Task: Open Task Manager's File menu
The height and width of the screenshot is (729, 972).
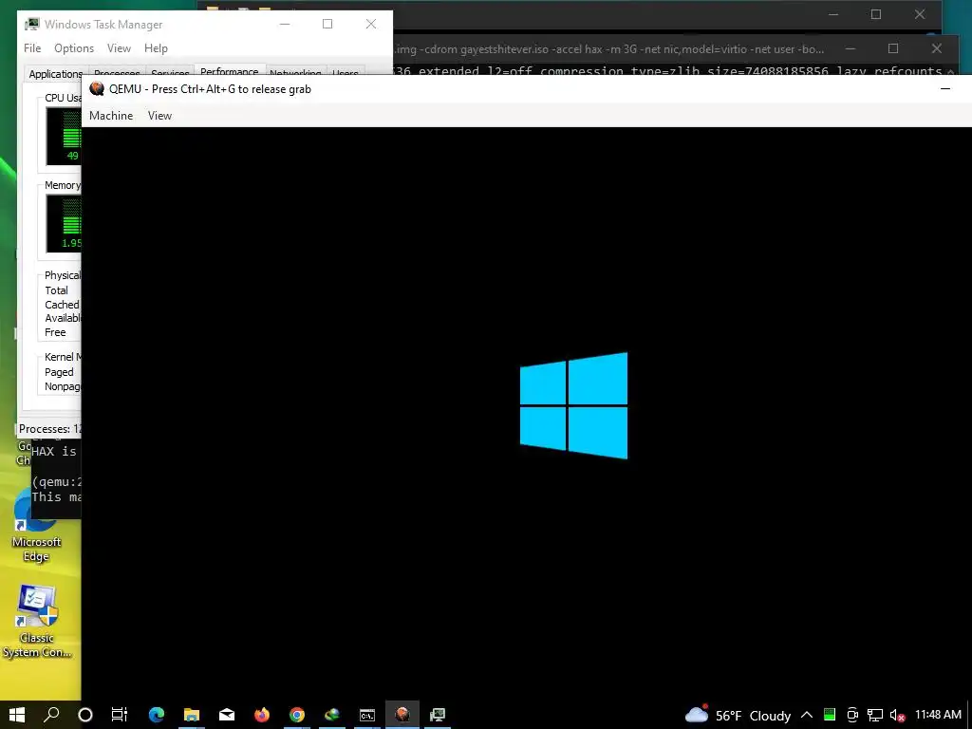Action: point(32,47)
